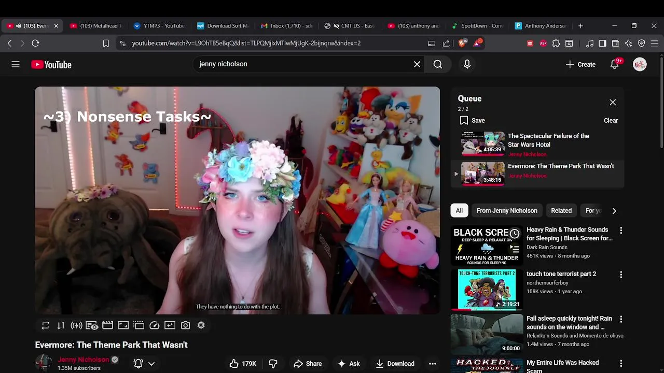
Task: Clear the search box with the X
Action: tap(417, 64)
